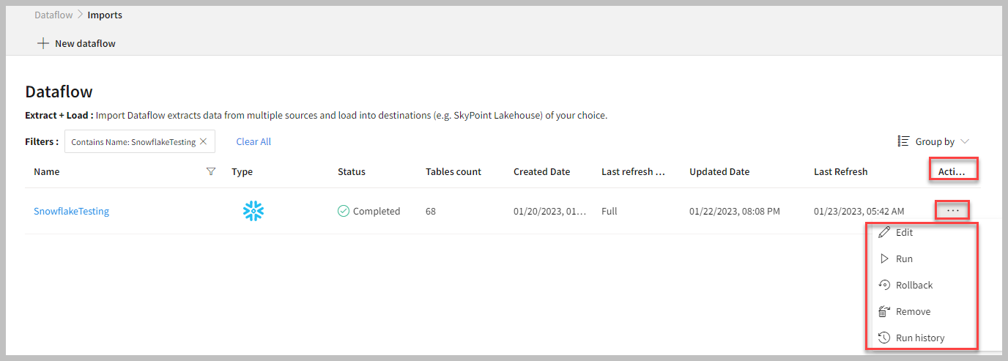Expand the Group by dropdown chevron
The image size is (1008, 361).
[x=965, y=141]
